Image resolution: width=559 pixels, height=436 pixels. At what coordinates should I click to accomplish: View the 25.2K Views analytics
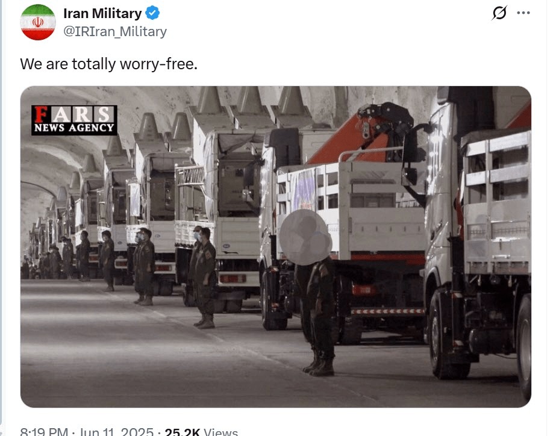(200, 432)
